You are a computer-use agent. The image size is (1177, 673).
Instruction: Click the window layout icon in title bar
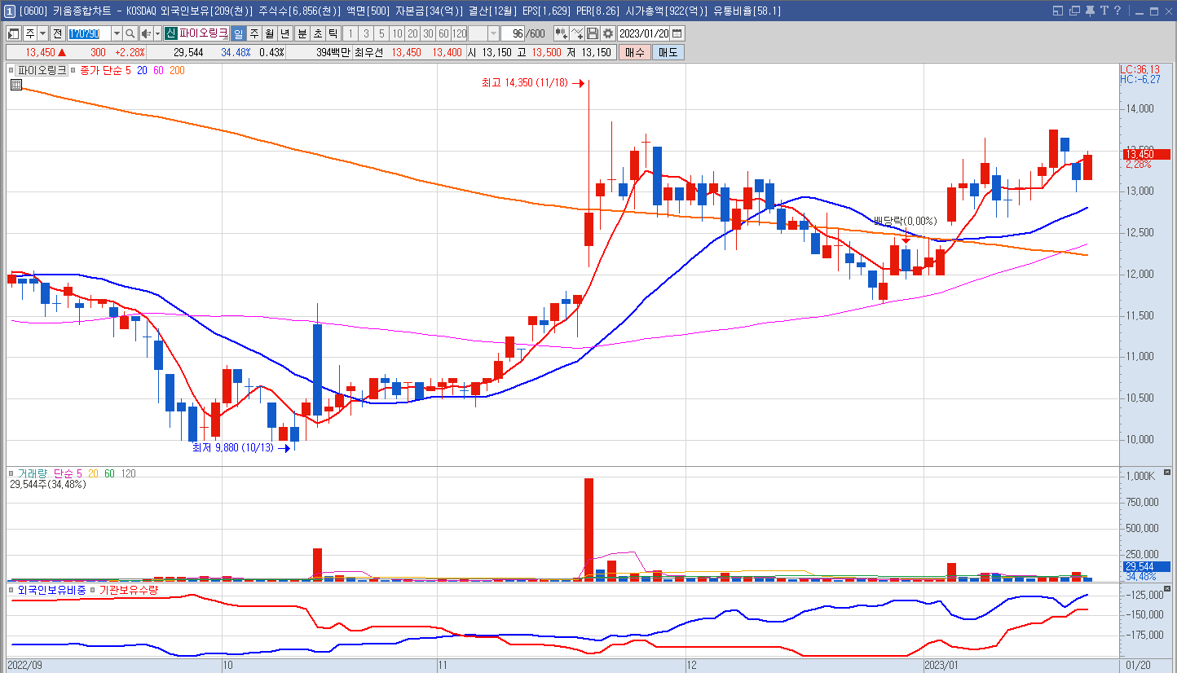coord(1058,11)
